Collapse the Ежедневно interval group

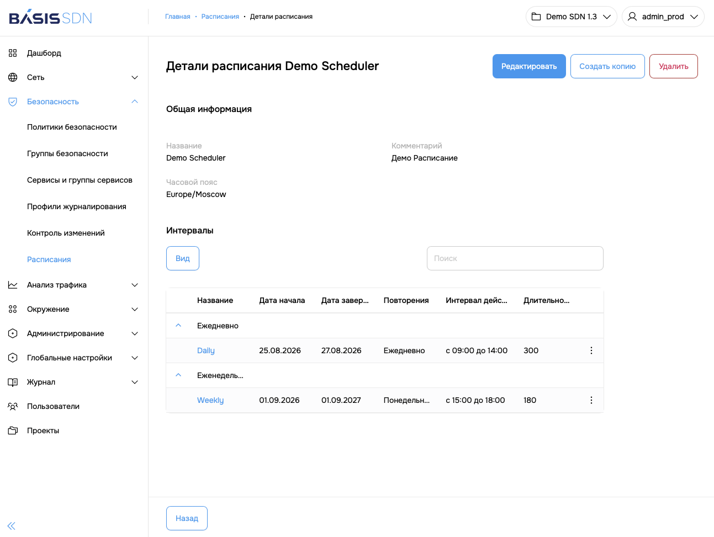[178, 326]
